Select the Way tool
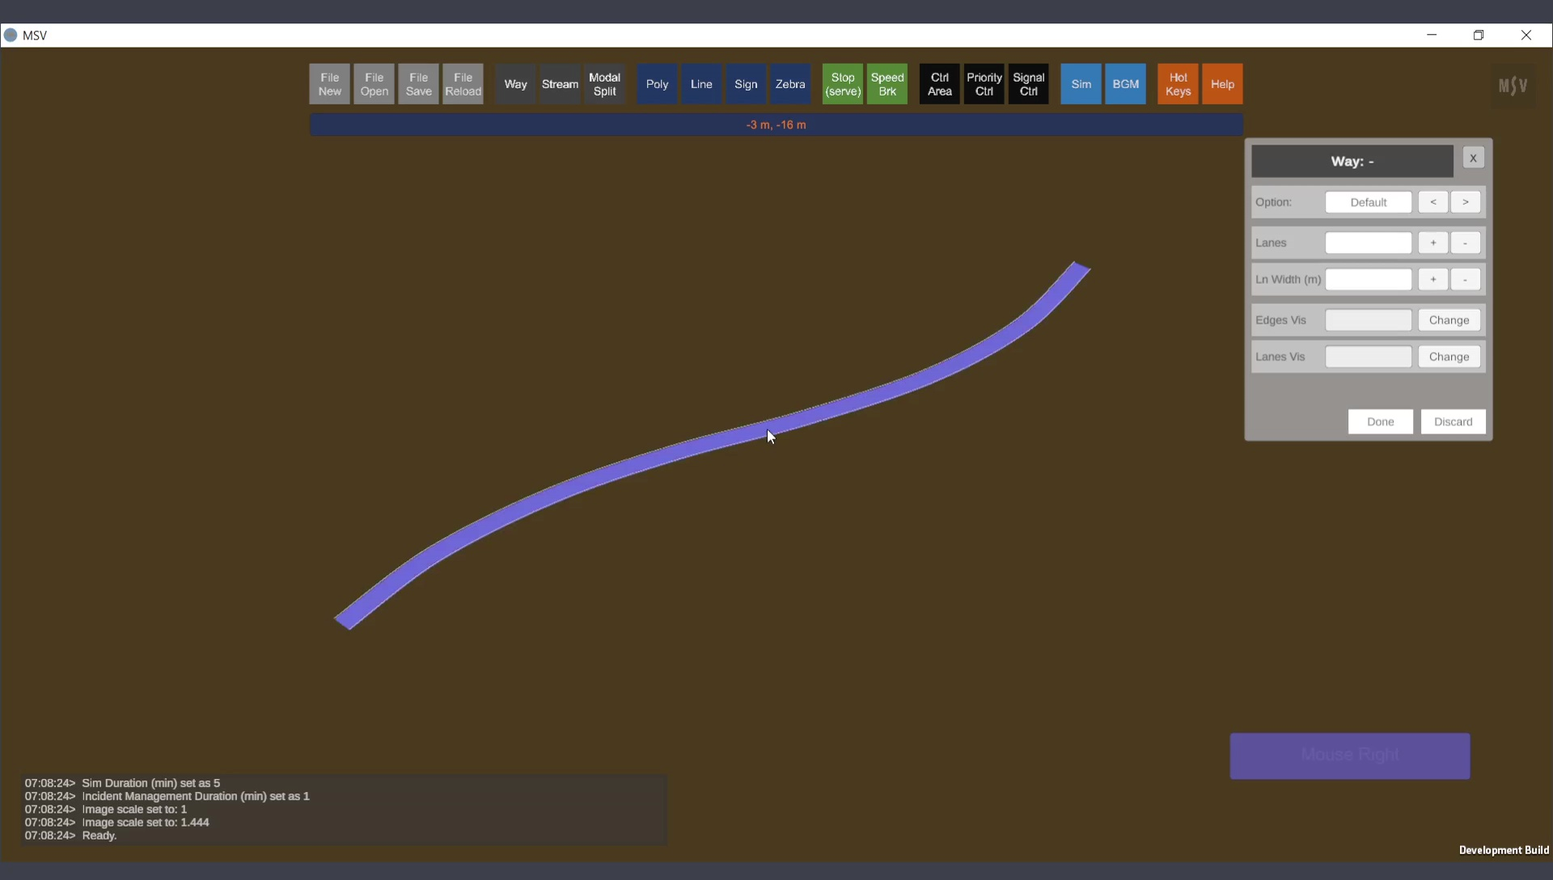The height and width of the screenshot is (880, 1553). point(515,84)
